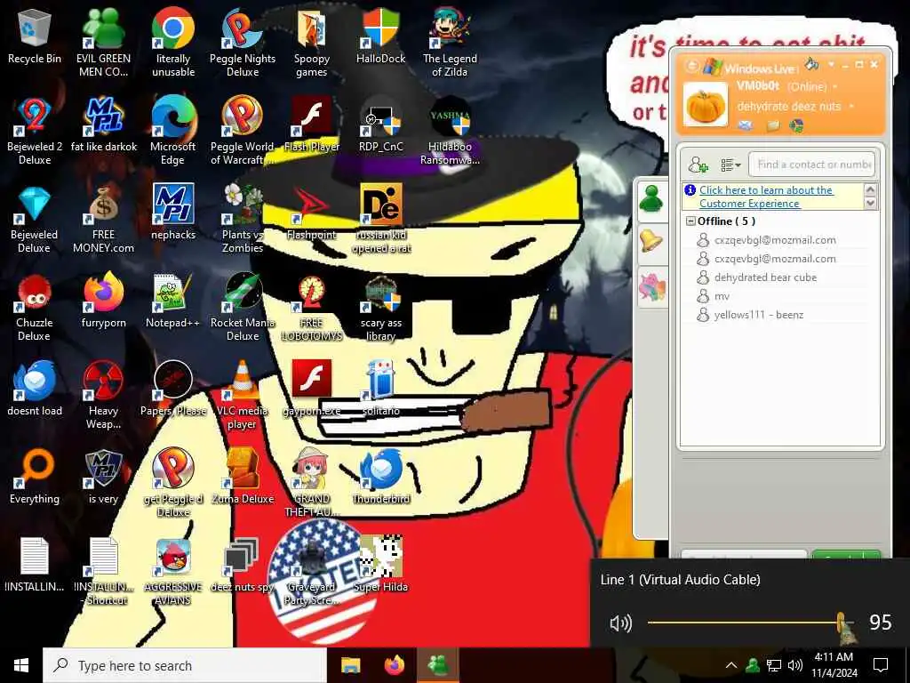Open the fat like darkok shortcut
The height and width of the screenshot is (683, 910).
point(103,125)
